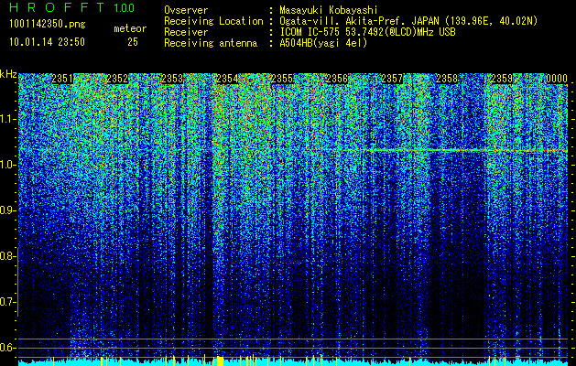Click the meteor label
This screenshot has height=366, width=576.
(x=130, y=28)
